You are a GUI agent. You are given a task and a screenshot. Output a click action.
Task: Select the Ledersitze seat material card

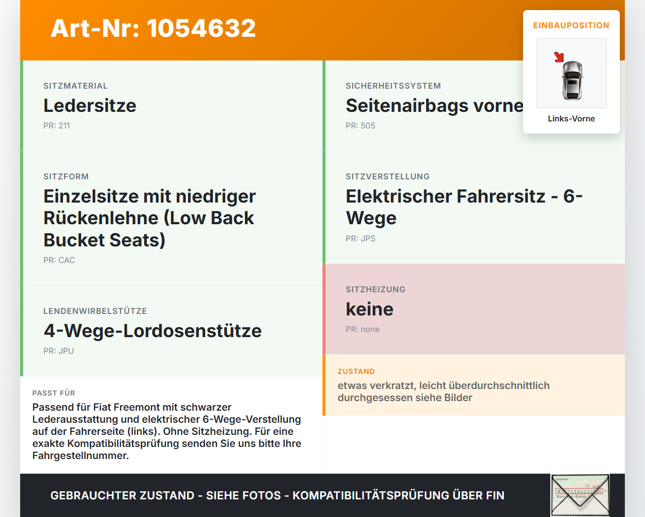(x=171, y=106)
